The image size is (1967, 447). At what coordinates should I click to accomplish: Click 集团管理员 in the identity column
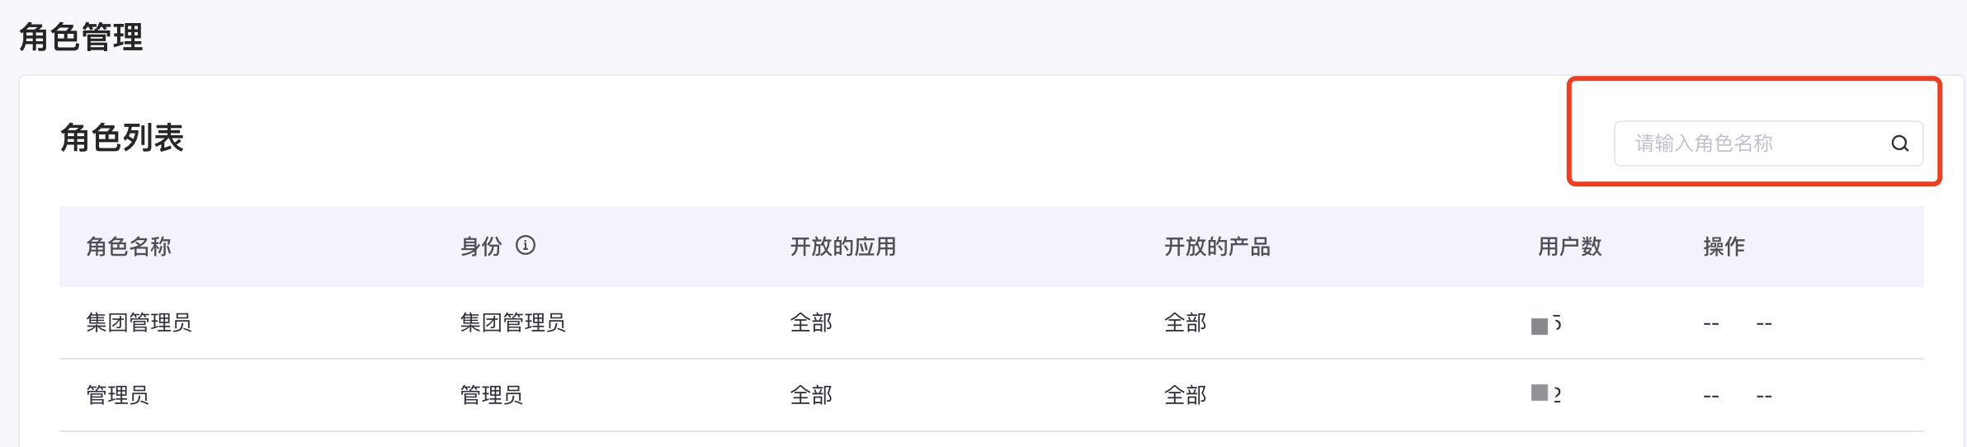coord(512,322)
